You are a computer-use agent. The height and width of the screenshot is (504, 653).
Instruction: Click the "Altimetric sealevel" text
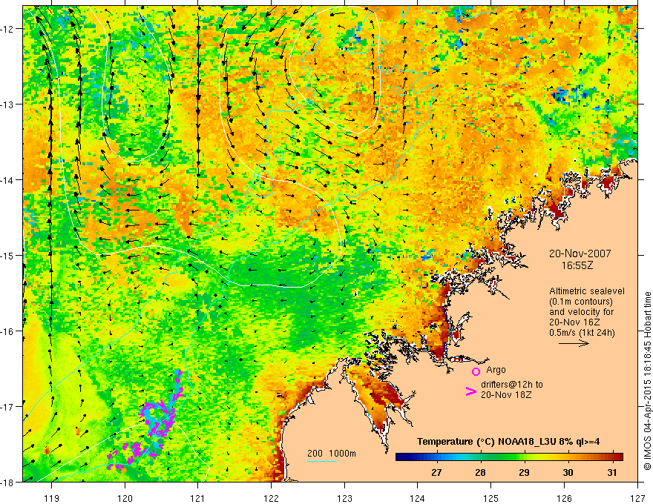tap(587, 291)
